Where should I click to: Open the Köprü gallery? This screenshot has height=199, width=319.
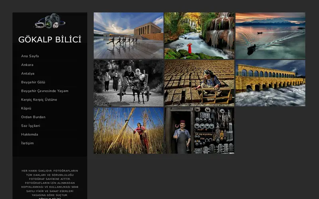tap(26, 108)
